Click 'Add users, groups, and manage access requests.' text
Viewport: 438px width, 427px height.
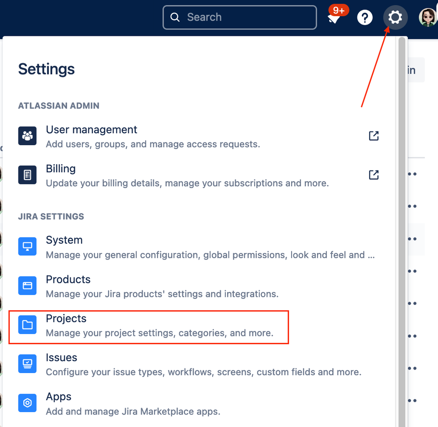pos(153,144)
